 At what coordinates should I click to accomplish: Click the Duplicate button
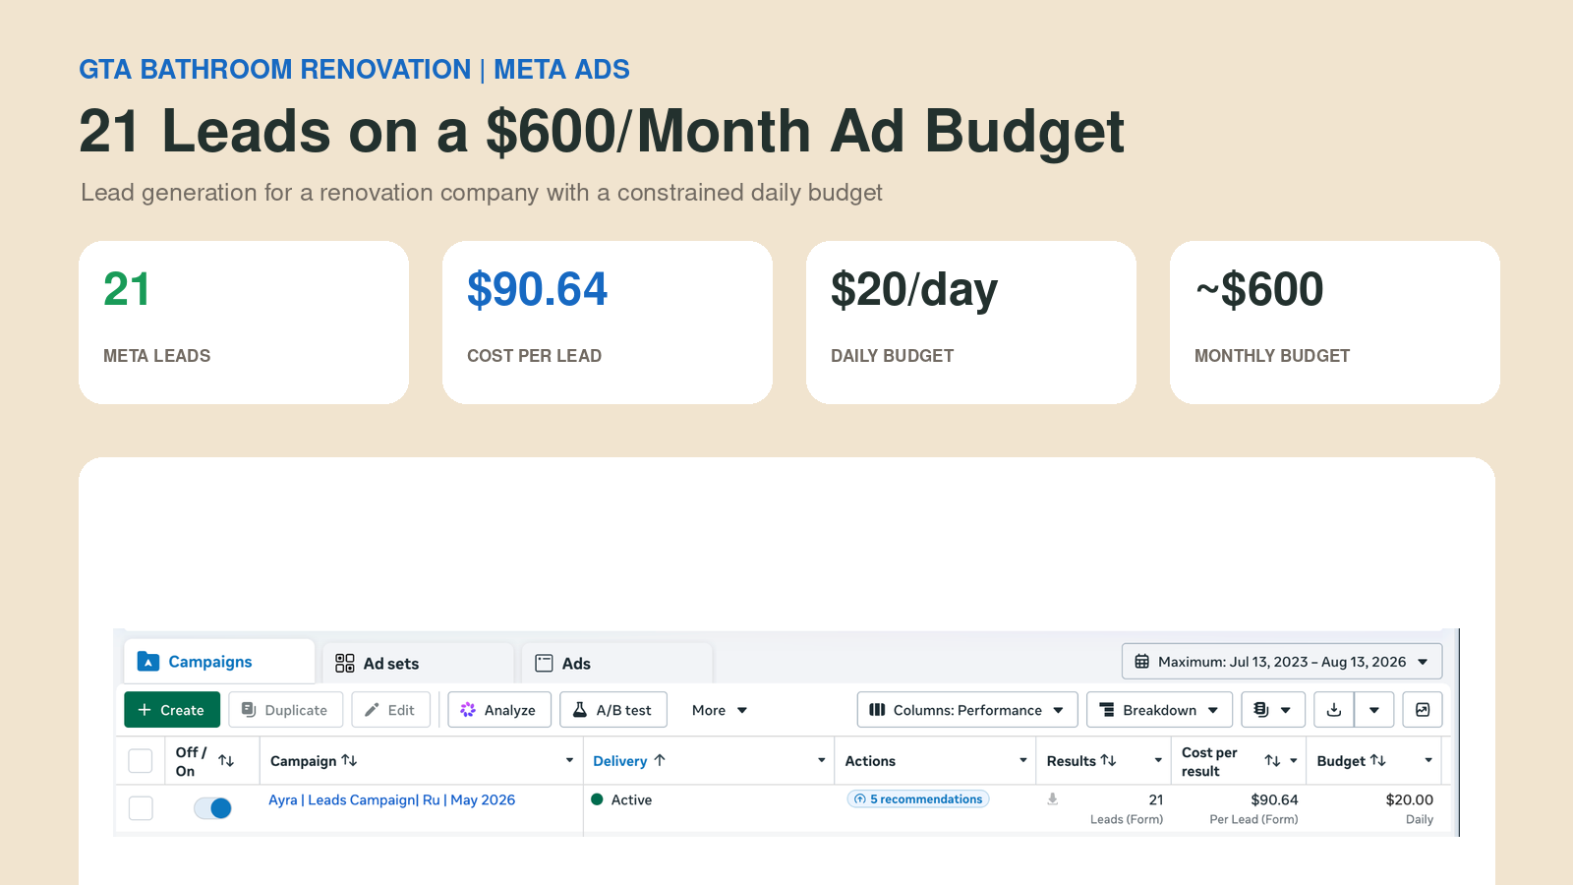[x=285, y=710]
